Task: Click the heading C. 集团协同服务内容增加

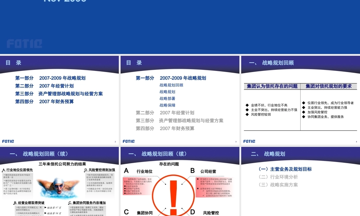Action: pos(87,203)
